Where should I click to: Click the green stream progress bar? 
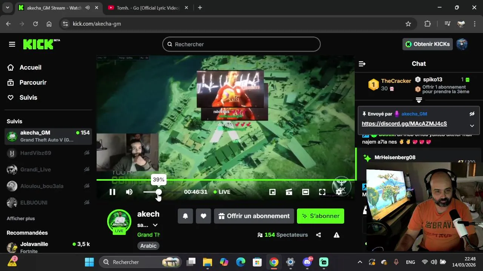(226, 180)
